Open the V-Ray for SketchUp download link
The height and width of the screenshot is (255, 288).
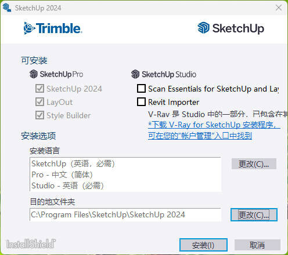pos(214,130)
